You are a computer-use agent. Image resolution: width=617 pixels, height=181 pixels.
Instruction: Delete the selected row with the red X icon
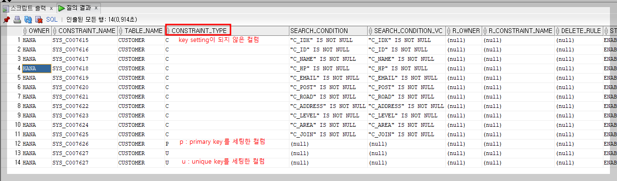(39, 20)
